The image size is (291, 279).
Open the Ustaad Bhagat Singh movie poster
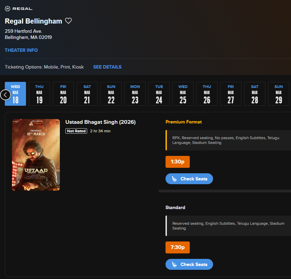tap(36, 155)
